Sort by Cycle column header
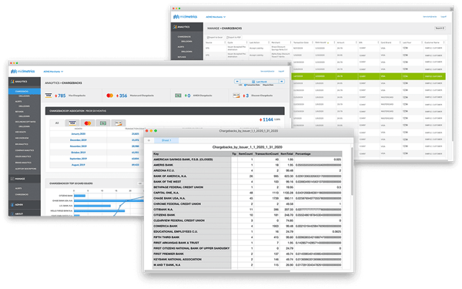Viewport: 462px width, 289px height. tap(230, 42)
